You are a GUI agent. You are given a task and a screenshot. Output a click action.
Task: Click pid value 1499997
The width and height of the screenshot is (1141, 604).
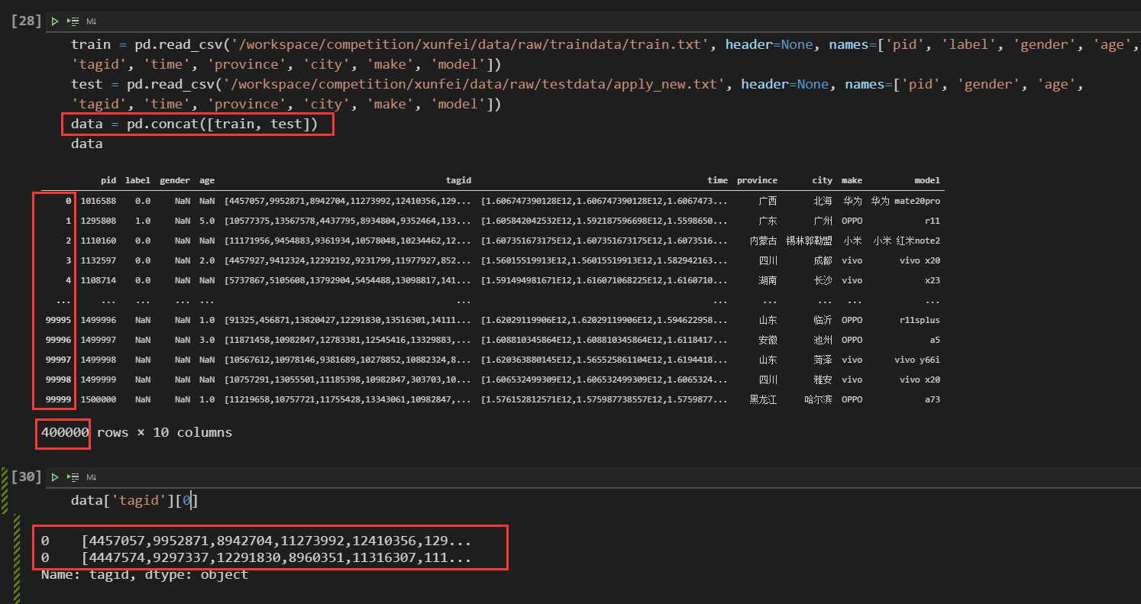pos(98,340)
